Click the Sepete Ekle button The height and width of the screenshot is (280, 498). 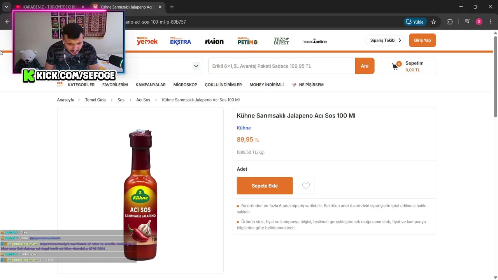tap(265, 186)
